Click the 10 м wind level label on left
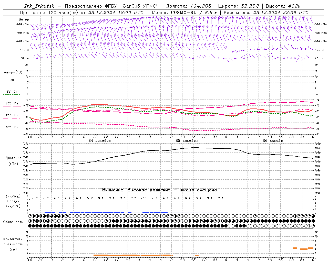This screenshot has width=328, height=262. pos(24,58)
